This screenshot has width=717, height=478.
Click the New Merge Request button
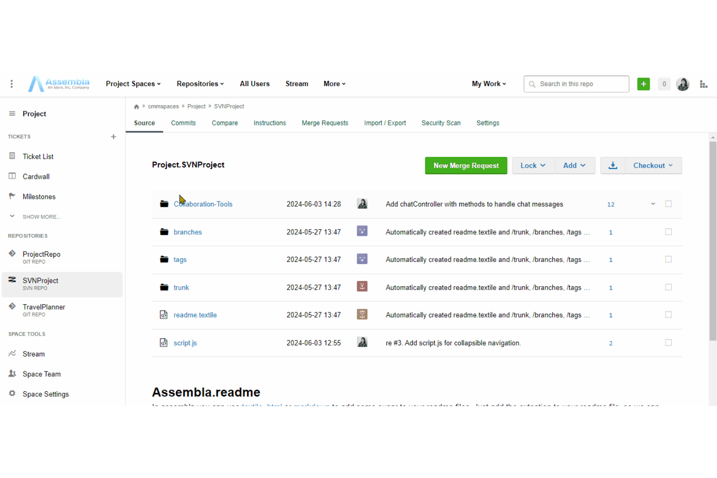click(466, 165)
